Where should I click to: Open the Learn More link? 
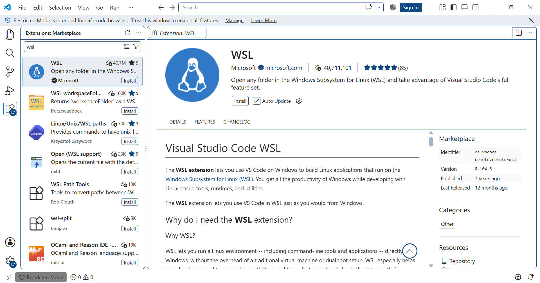point(264,20)
